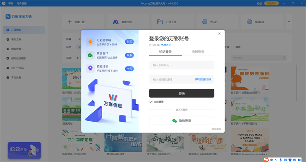This screenshot has height=162, width=306.
Task: Close the login dialog
Action: coord(219,34)
